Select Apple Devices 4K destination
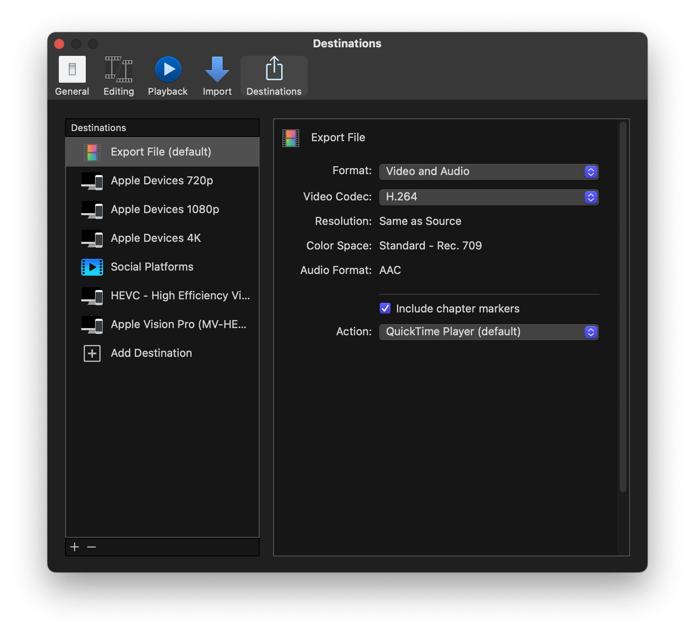Image resolution: width=695 pixels, height=635 pixels. click(x=162, y=238)
